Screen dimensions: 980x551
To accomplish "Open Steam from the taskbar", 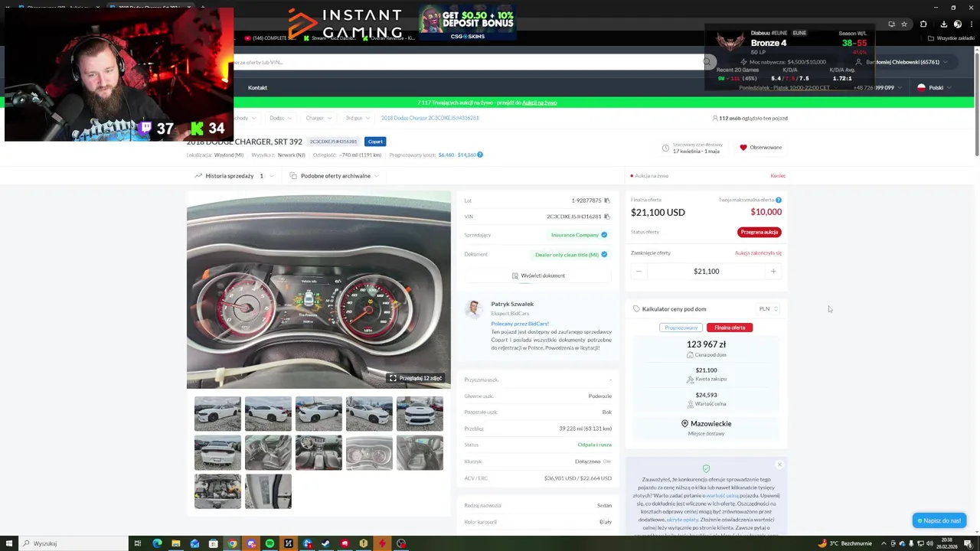I will click(325, 543).
